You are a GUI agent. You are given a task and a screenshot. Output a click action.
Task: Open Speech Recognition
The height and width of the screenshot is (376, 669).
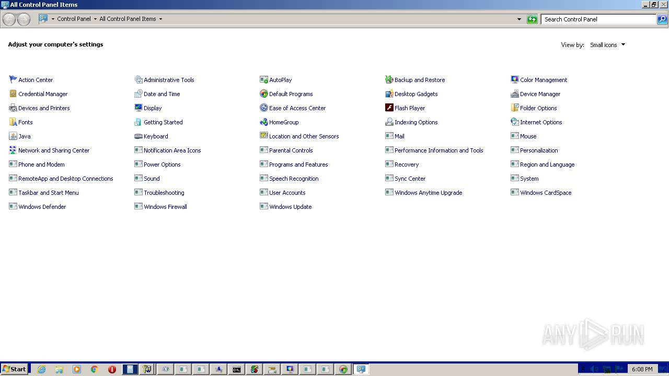click(x=294, y=179)
